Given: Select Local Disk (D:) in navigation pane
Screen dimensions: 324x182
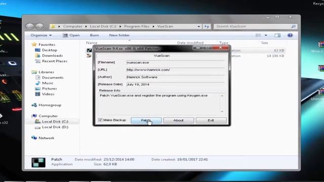Looking at the screenshot, I should tap(55, 127).
